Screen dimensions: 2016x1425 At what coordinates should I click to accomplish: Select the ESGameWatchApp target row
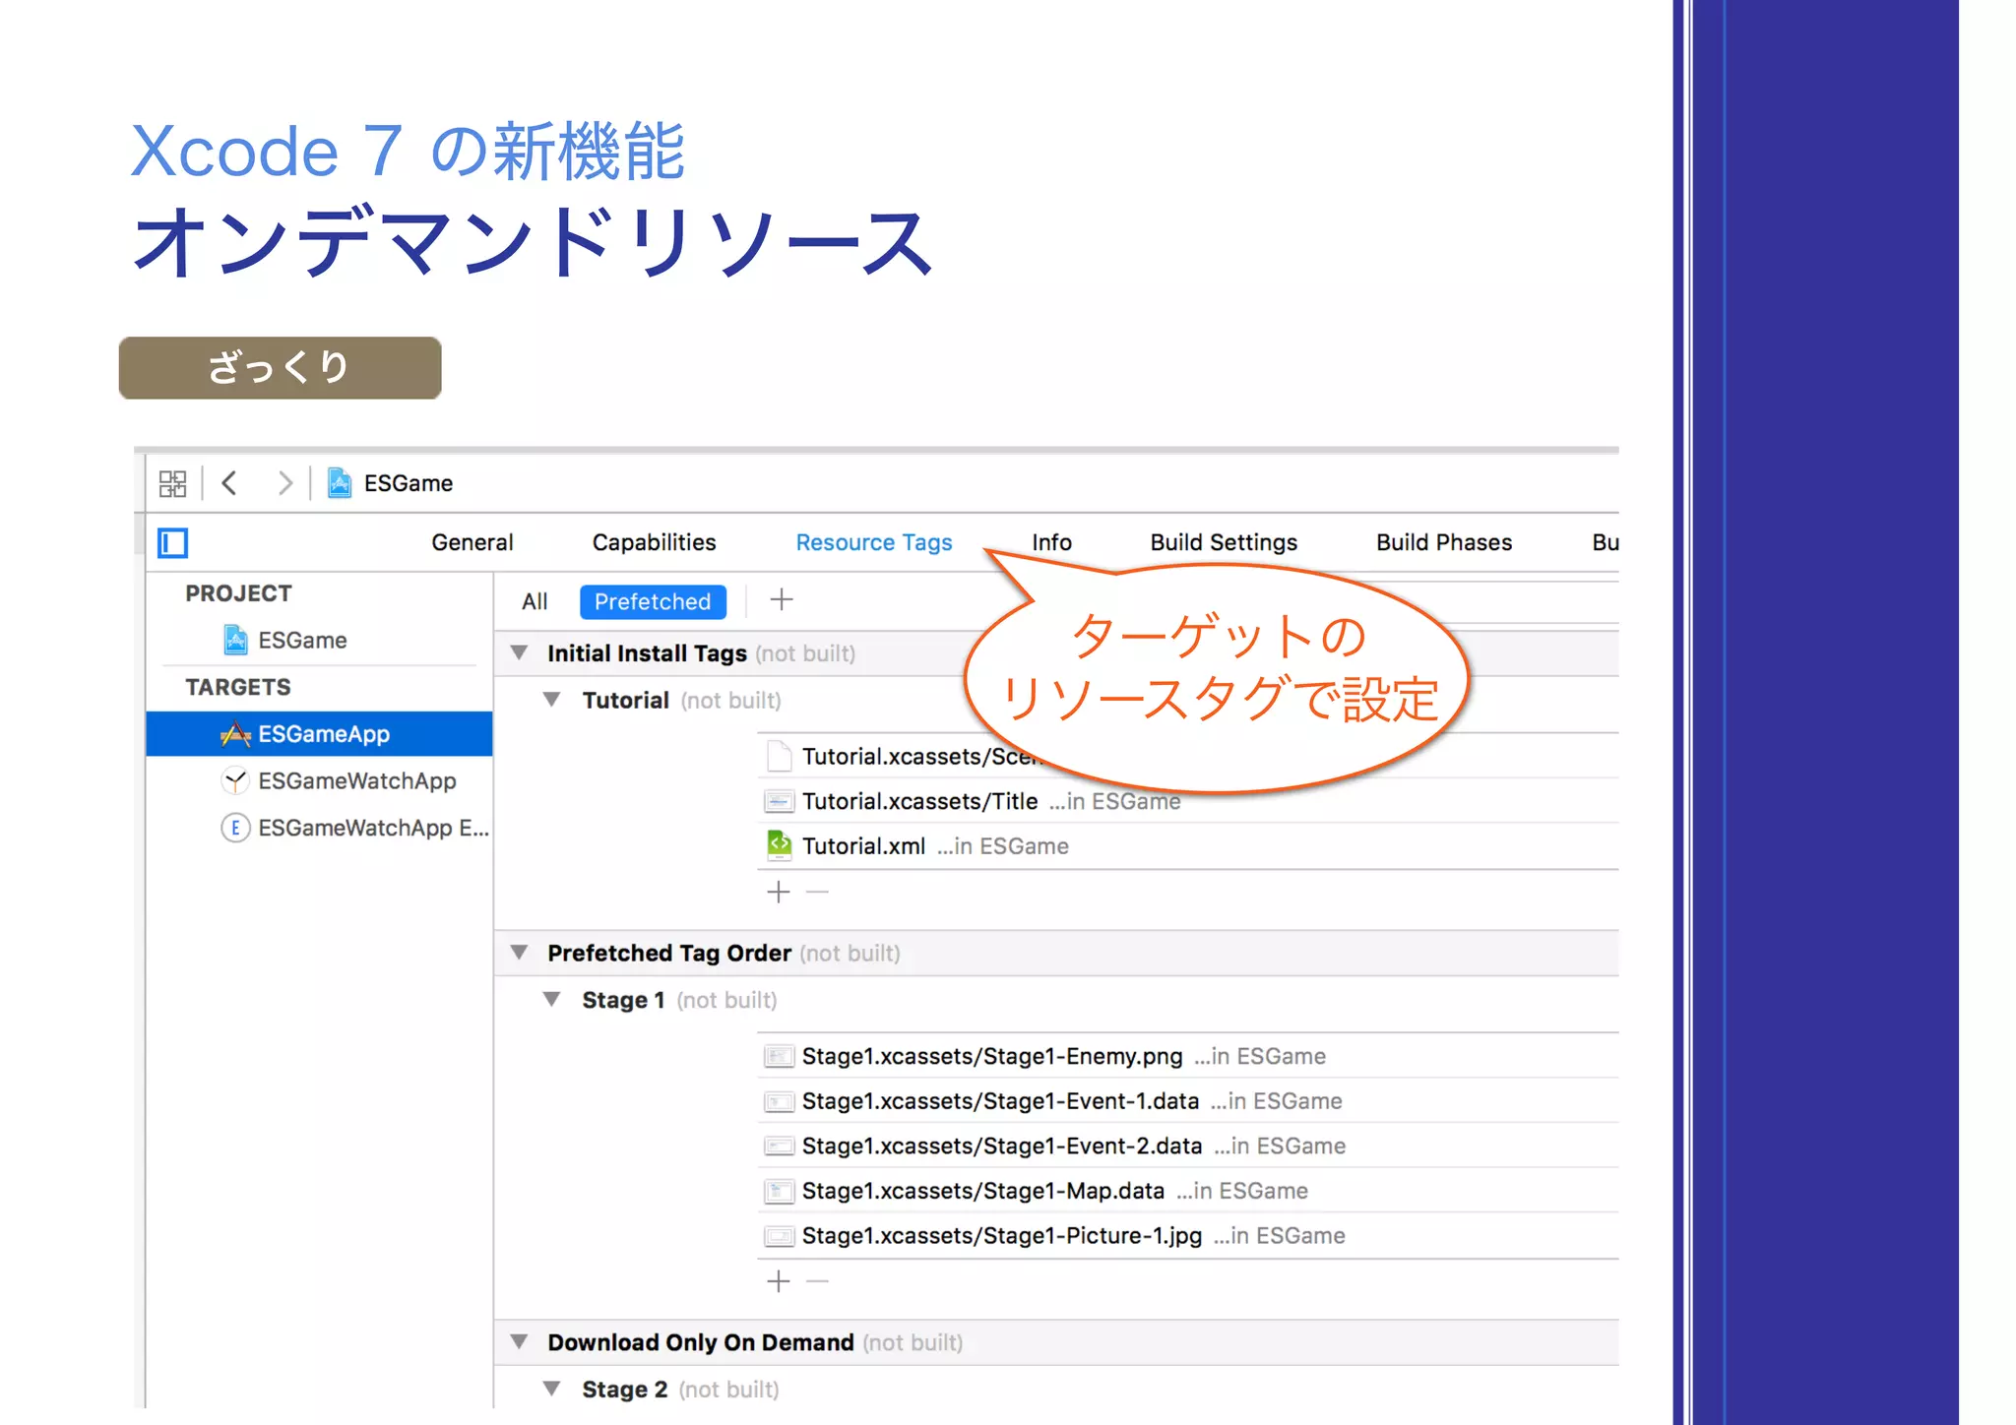(x=319, y=781)
